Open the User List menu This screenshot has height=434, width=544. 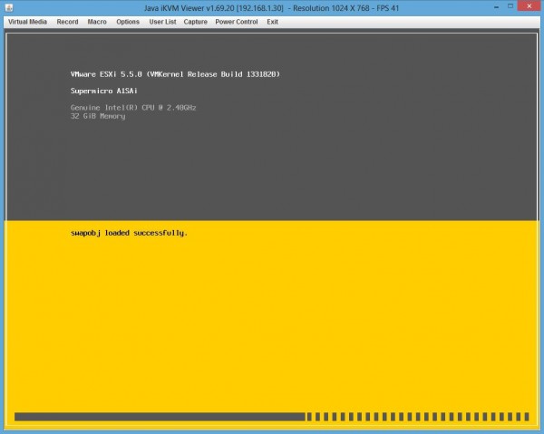162,22
